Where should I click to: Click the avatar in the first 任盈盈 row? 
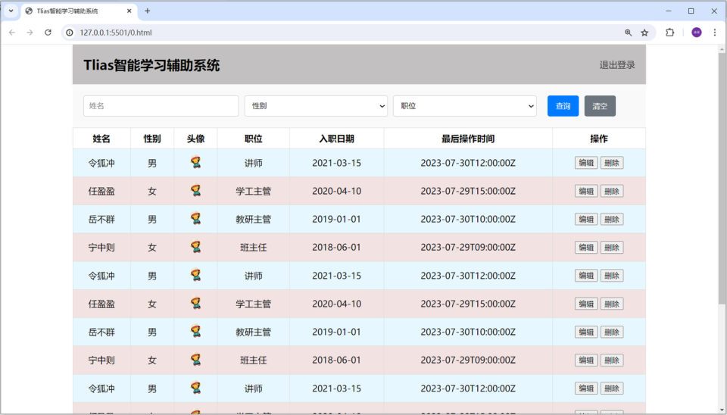coord(195,191)
